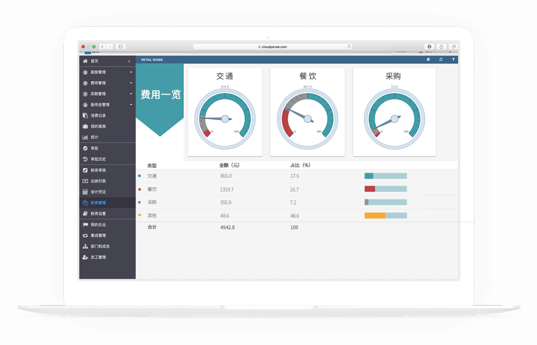Image resolution: width=537 pixels, height=345 pixels.
Task: Click the 交通 row progress bar
Action: (x=386, y=176)
